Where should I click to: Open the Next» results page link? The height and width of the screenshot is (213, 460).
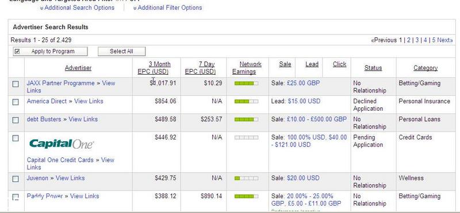[x=445, y=40]
